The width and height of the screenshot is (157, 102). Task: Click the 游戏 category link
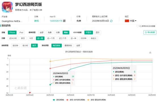(x=37, y=21)
